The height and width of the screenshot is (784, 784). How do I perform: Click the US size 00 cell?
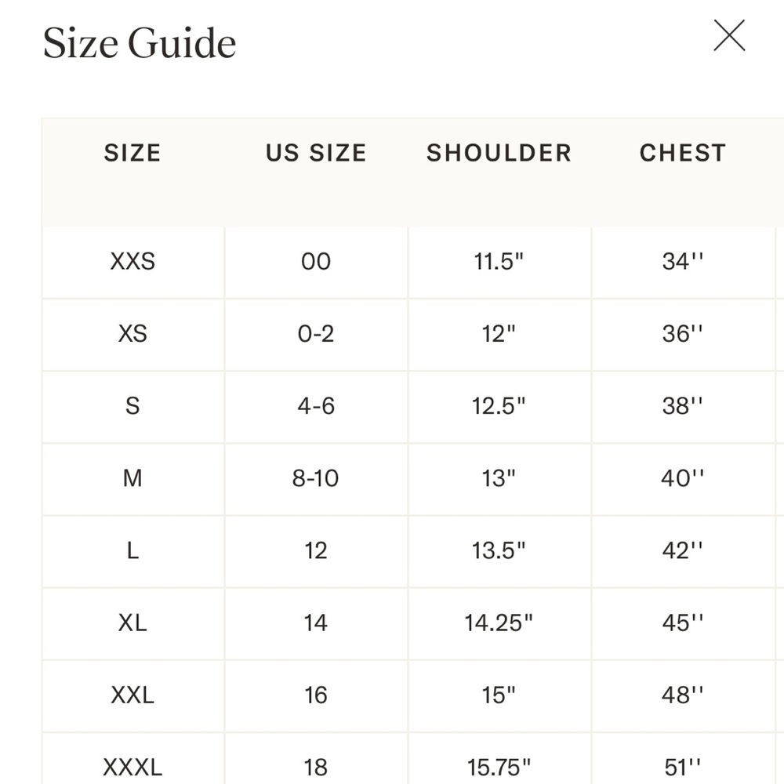tap(316, 261)
